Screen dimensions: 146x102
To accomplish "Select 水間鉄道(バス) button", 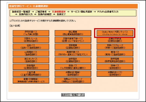I will click(115, 74).
